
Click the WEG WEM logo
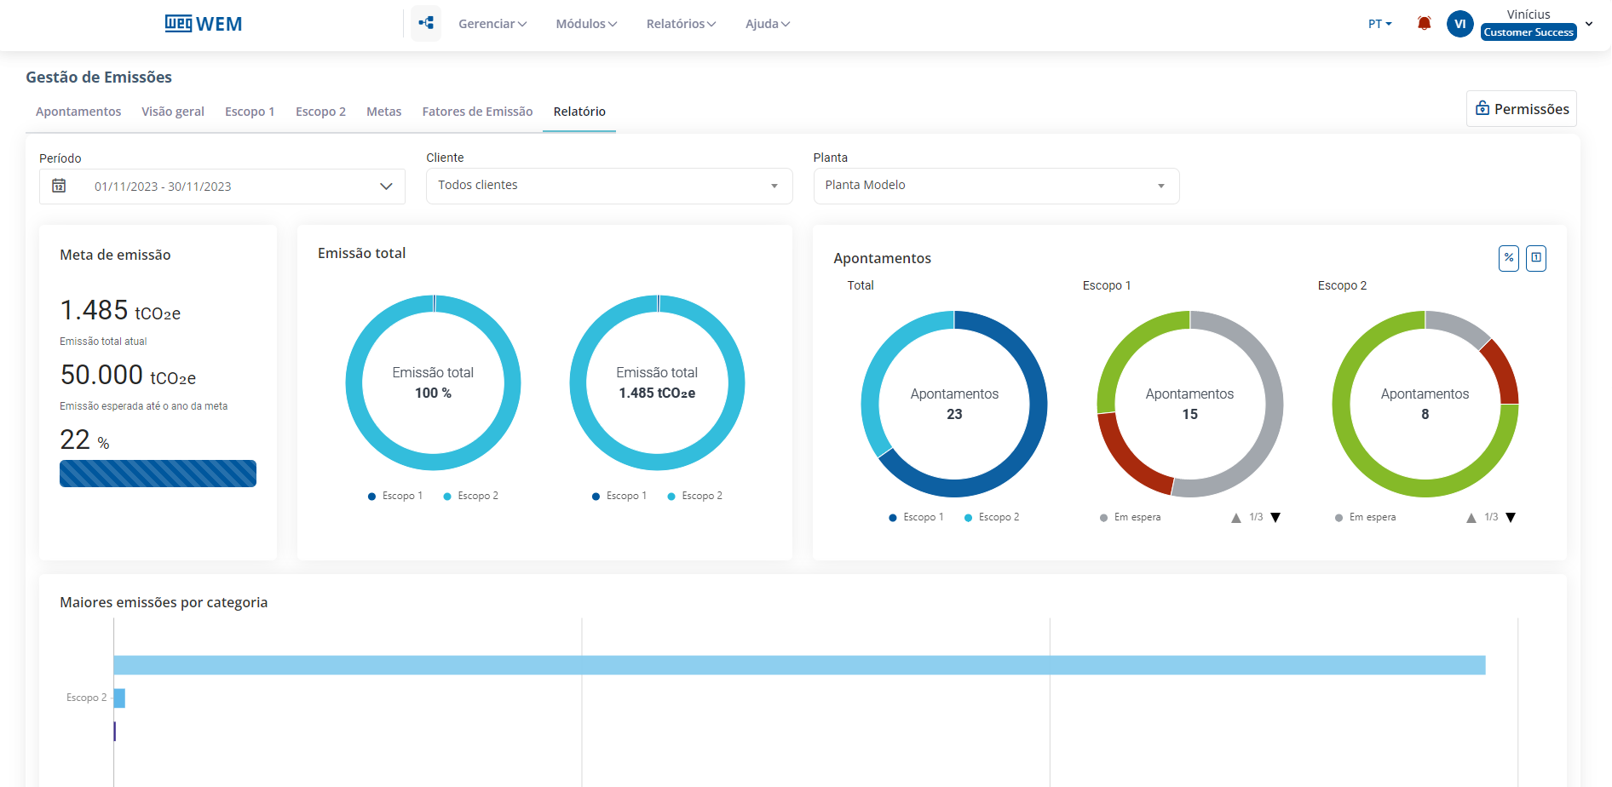(x=204, y=24)
